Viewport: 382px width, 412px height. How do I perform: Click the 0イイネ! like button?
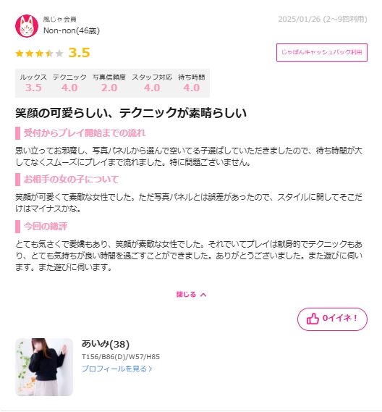point(332,319)
